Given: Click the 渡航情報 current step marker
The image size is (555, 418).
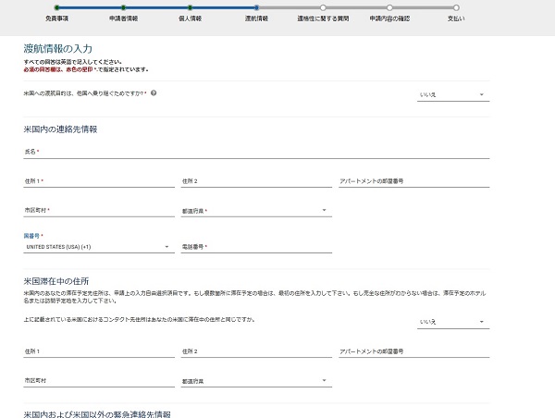Looking at the screenshot, I should pos(256,7).
